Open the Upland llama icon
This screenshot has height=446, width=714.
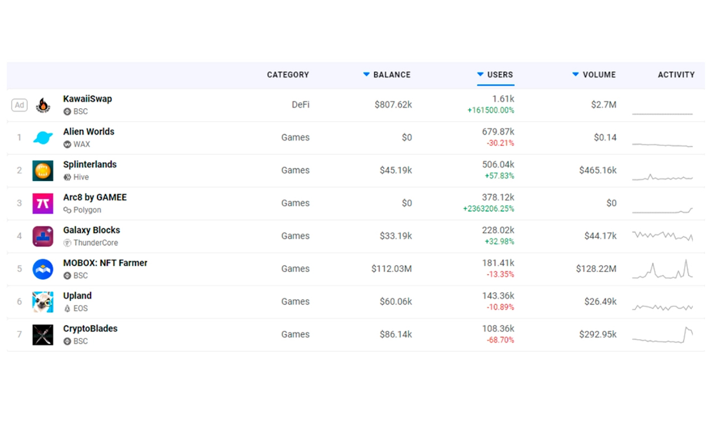click(43, 302)
